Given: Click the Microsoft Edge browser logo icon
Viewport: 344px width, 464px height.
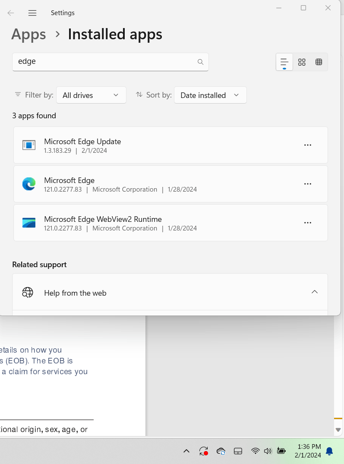Looking at the screenshot, I should pos(29,184).
